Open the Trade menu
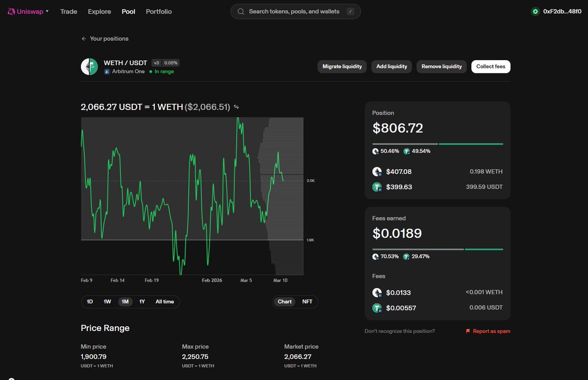 pos(69,11)
